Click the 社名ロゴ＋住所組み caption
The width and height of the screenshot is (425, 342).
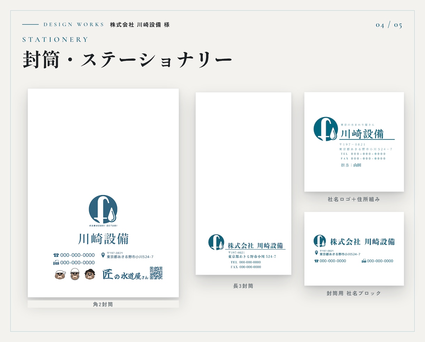(354, 199)
